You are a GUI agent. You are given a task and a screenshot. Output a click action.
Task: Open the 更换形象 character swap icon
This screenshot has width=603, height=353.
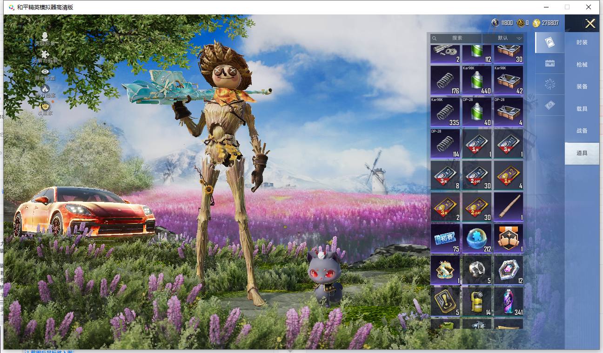click(45, 39)
